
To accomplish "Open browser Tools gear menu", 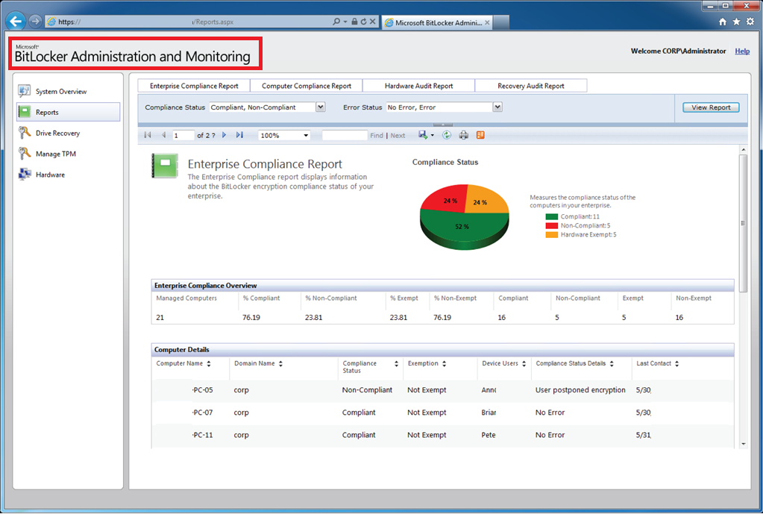I will (750, 22).
